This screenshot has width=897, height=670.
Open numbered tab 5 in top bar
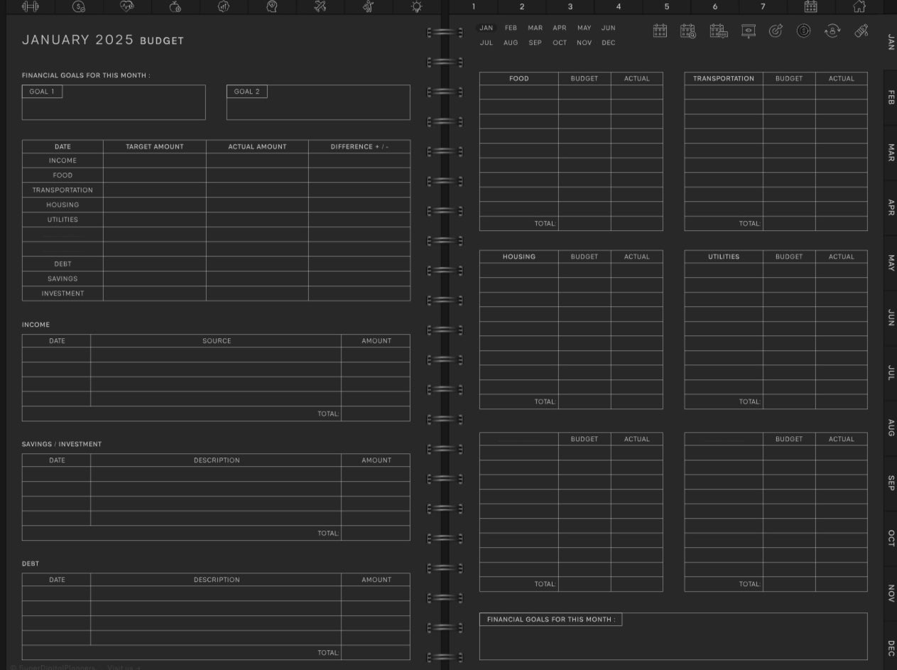coord(666,6)
